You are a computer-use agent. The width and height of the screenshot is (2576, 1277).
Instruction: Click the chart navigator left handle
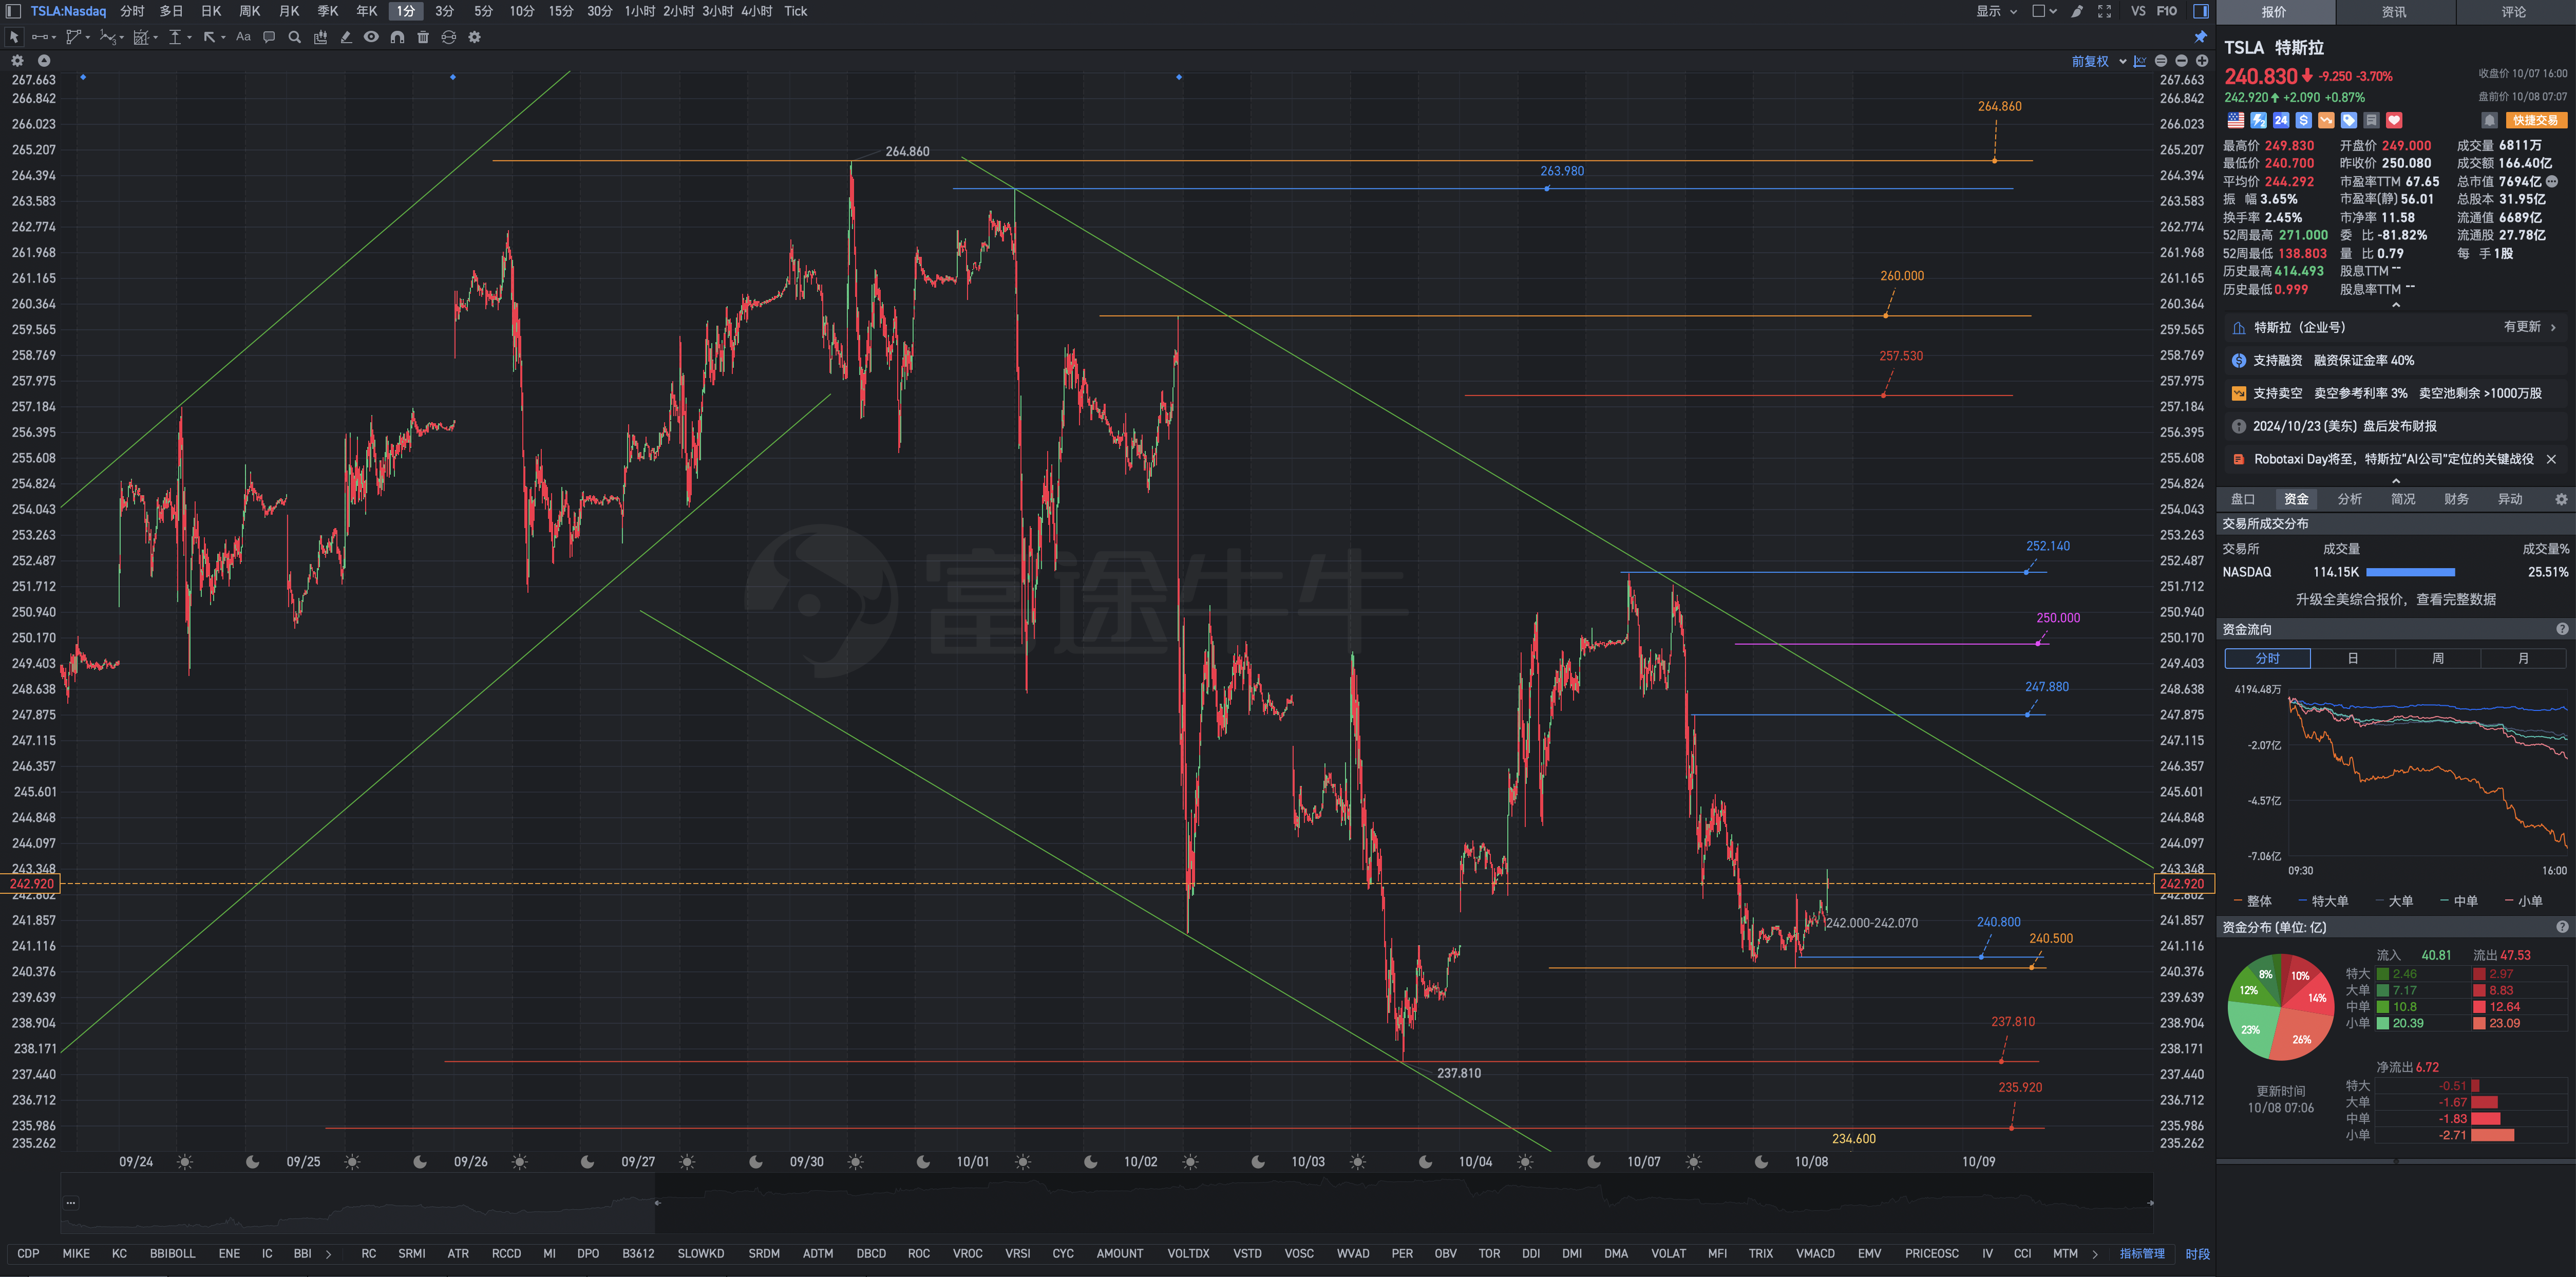(657, 1203)
